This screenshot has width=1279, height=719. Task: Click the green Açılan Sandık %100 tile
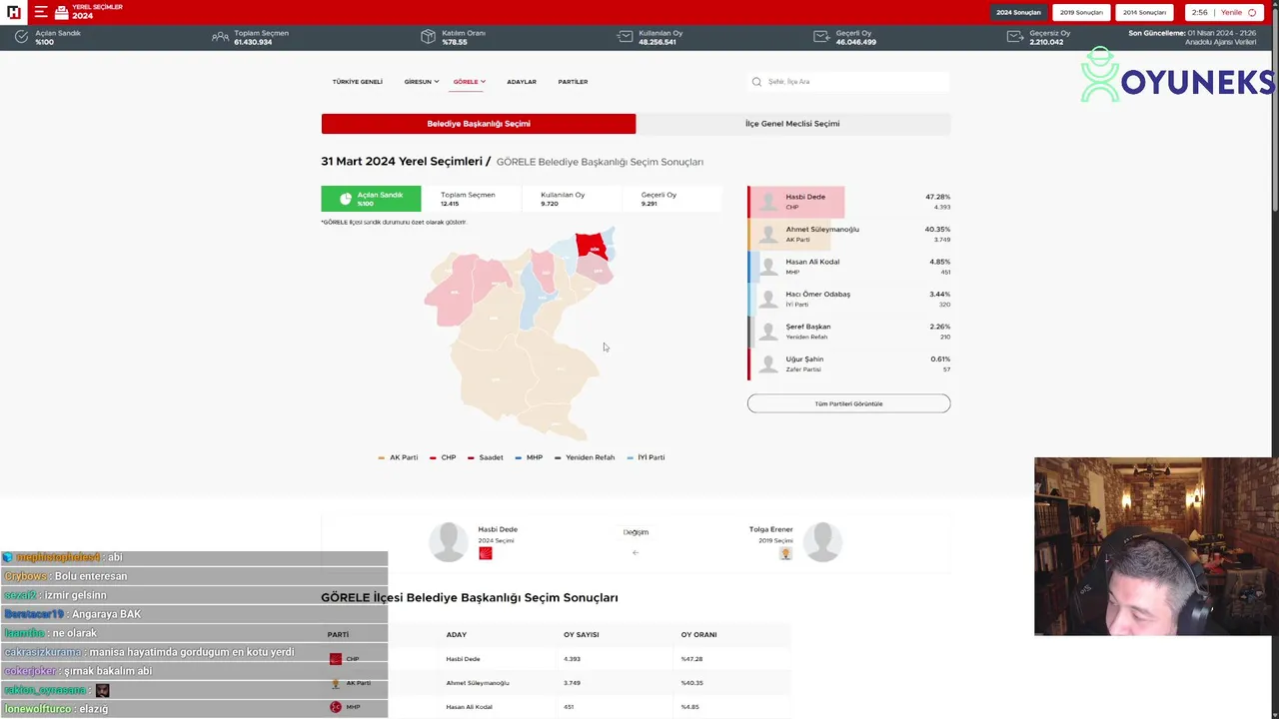click(x=371, y=199)
